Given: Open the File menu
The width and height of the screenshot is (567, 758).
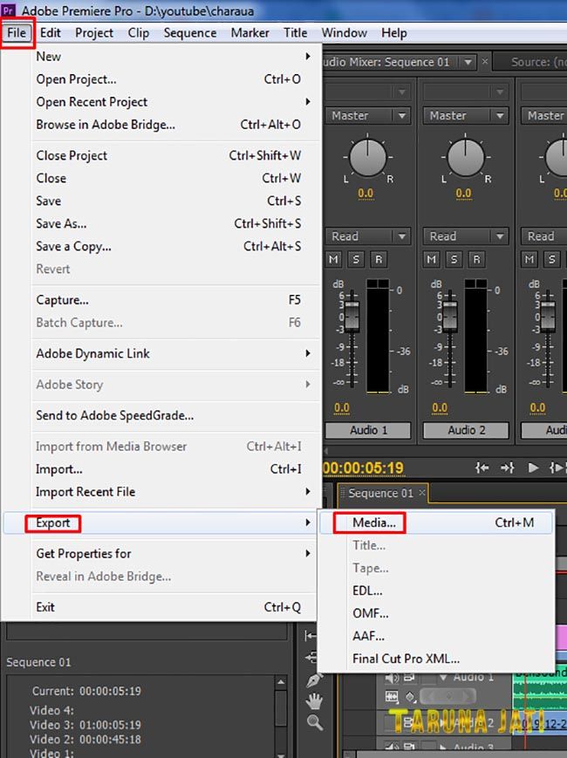Looking at the screenshot, I should click(x=17, y=32).
